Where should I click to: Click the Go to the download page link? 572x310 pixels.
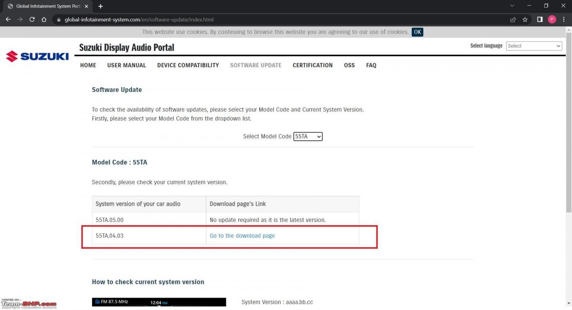pyautogui.click(x=242, y=236)
